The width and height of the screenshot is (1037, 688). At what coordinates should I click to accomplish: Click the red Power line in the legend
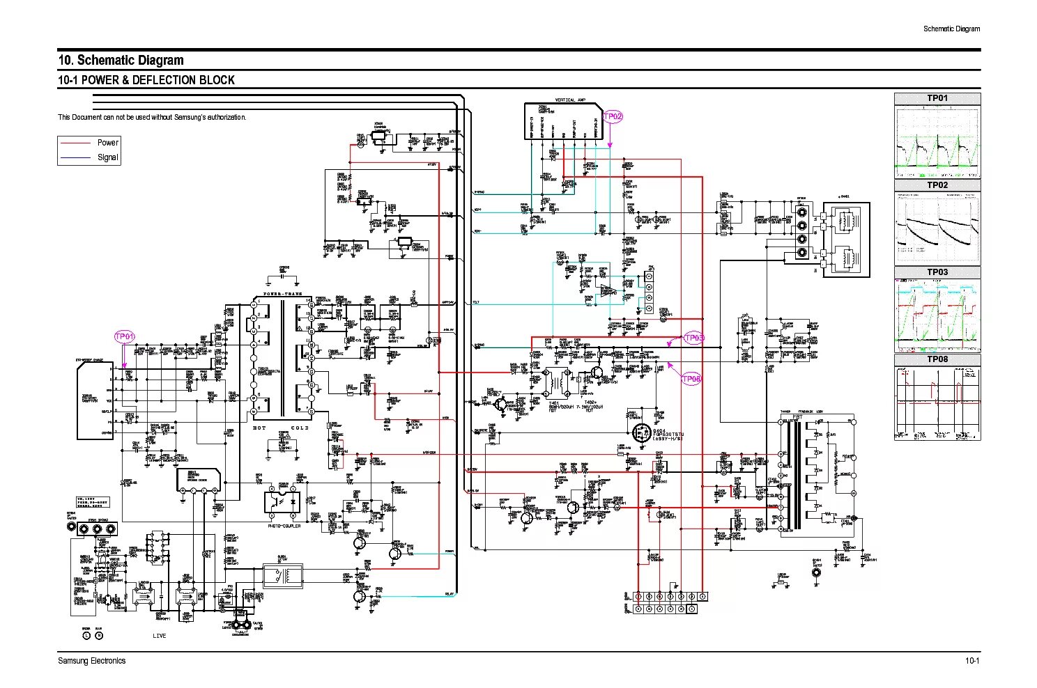click(75, 143)
